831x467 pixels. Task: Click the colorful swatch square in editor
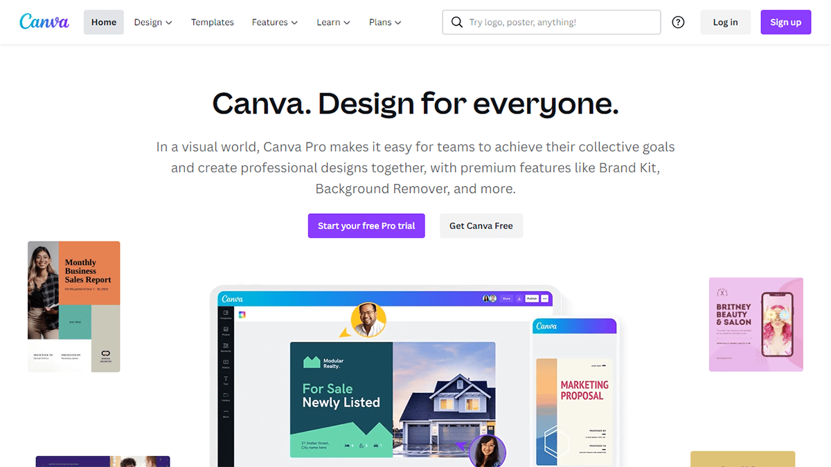[242, 315]
